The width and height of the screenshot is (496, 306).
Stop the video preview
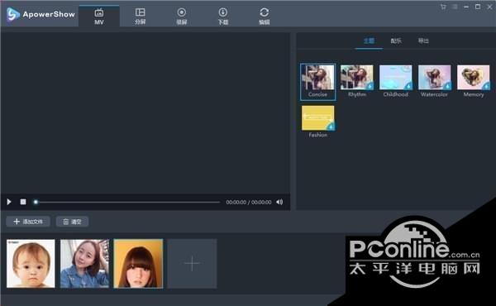click(x=23, y=202)
